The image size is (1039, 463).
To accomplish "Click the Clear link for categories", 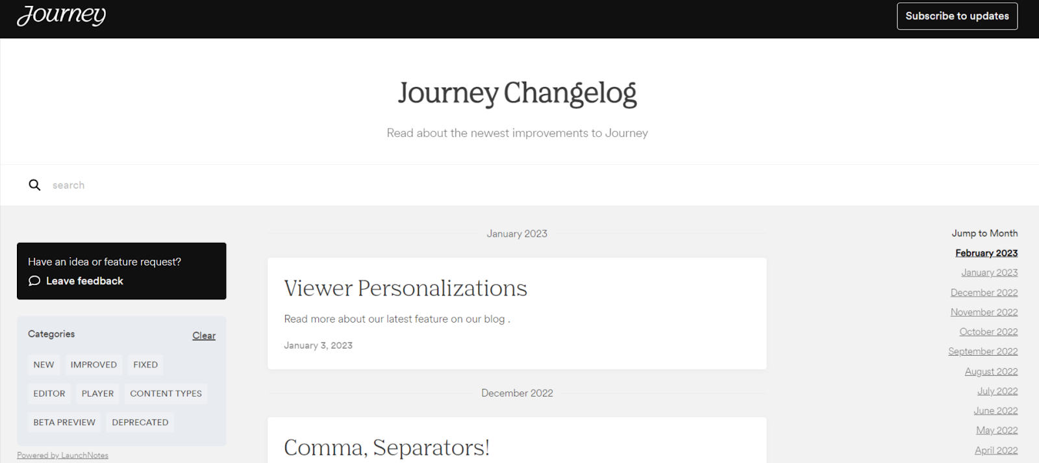I will (x=203, y=335).
